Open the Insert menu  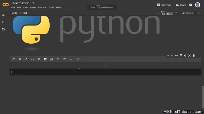33,7
